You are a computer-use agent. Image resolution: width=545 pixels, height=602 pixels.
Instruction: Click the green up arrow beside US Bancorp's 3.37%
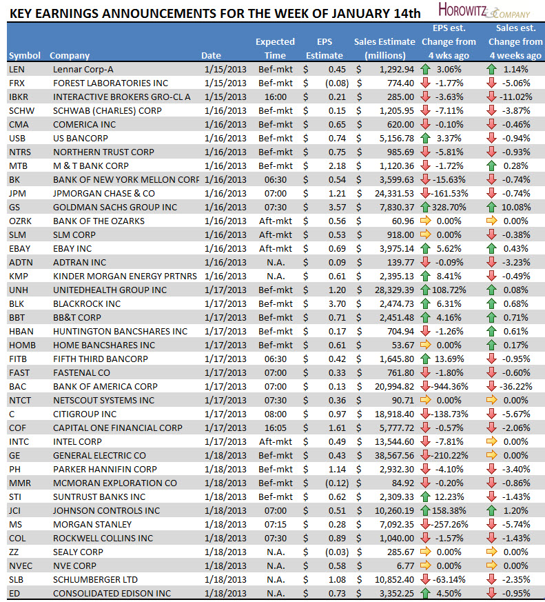pyautogui.click(x=425, y=138)
